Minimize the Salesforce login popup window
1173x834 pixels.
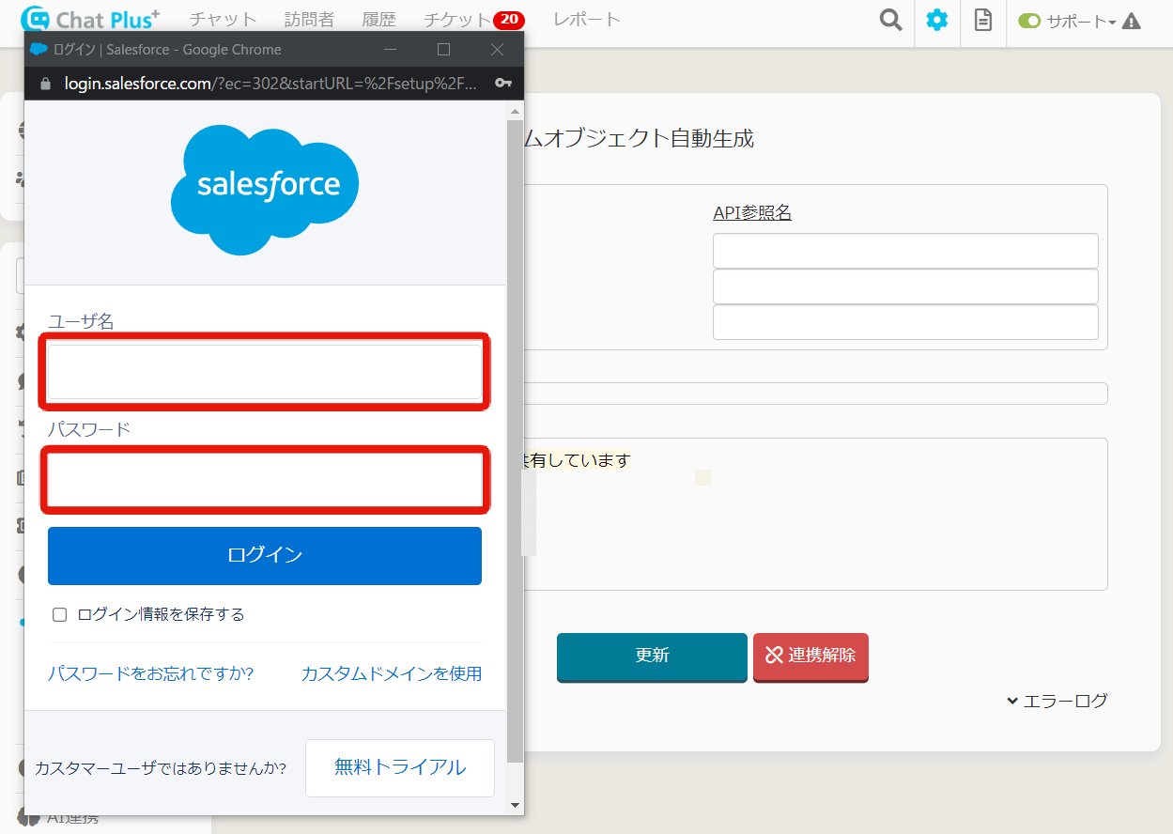[391, 49]
